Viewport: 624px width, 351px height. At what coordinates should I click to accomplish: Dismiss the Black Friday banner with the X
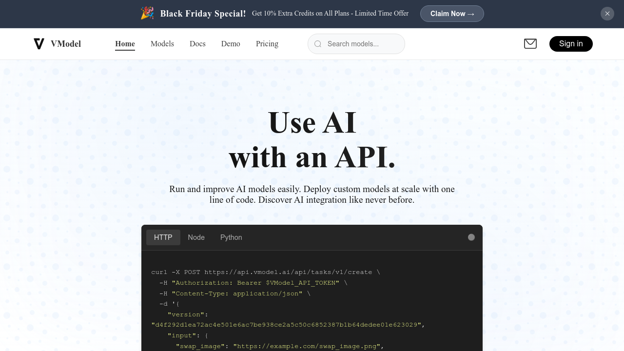tap(607, 14)
